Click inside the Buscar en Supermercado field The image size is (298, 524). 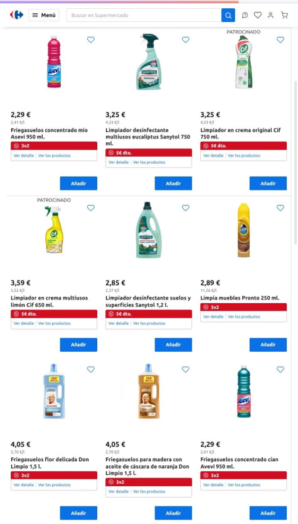pos(144,15)
